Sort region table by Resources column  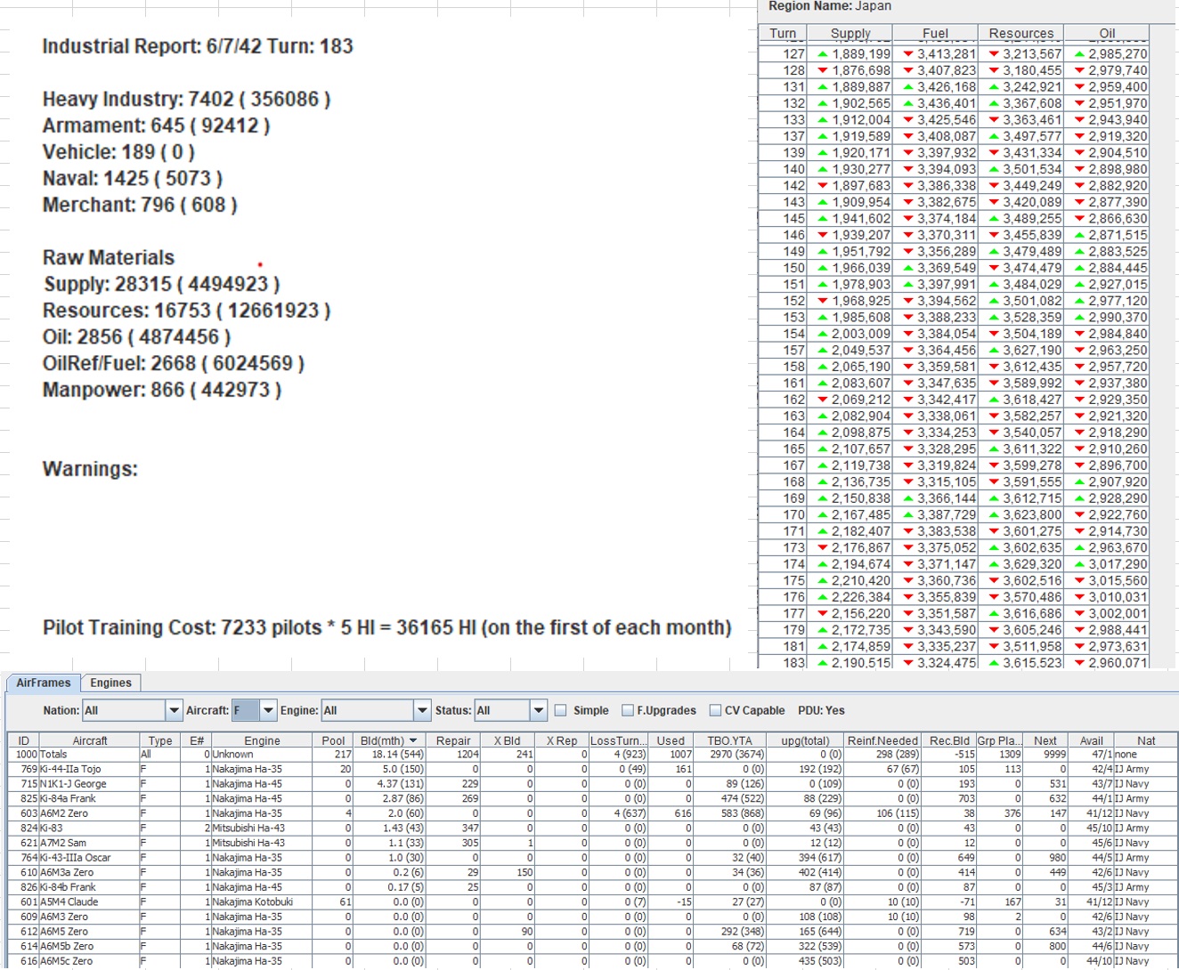point(1021,33)
